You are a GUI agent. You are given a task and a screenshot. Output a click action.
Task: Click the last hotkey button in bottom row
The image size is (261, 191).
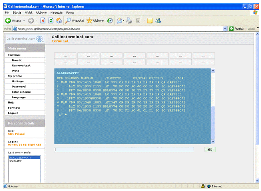pos(204,62)
